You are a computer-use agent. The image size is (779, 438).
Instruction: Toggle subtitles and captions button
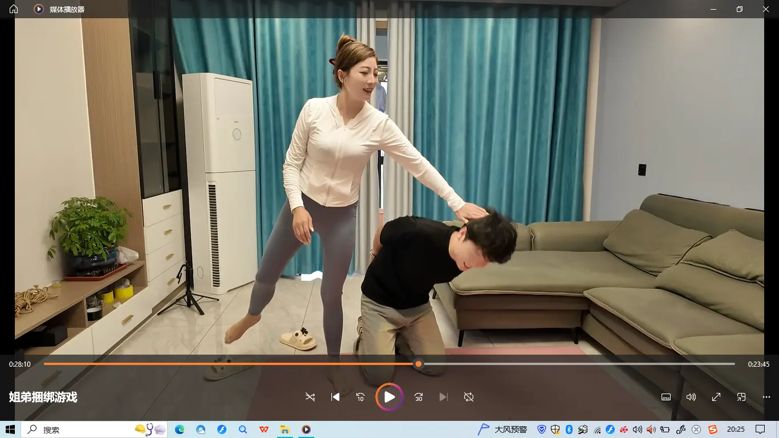[x=666, y=397]
